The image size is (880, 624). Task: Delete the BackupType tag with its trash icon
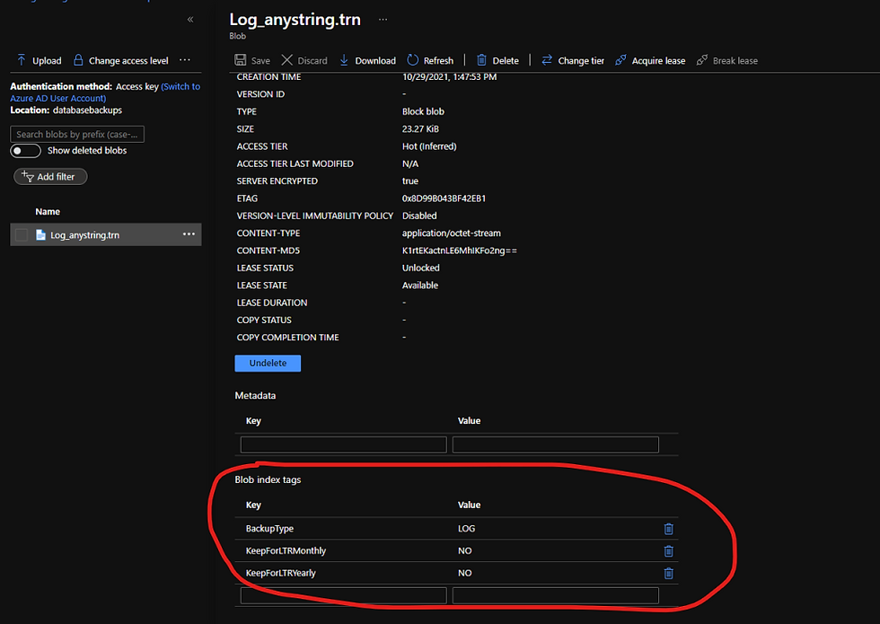coord(668,529)
